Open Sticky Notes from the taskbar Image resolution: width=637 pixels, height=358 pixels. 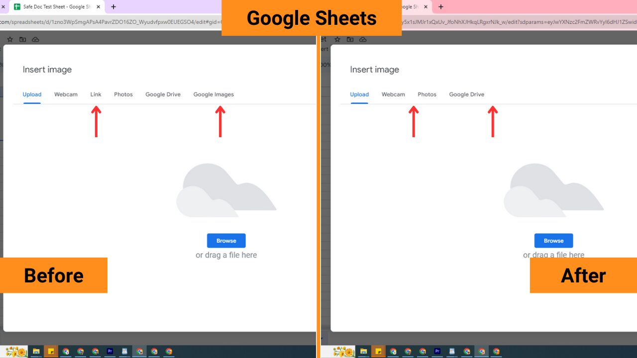tap(50, 352)
